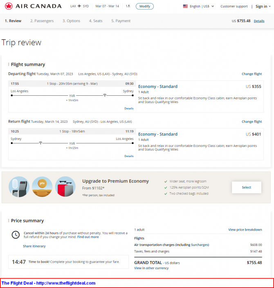Expand the Sign in menu
The image size is (274, 288).
(263, 7)
